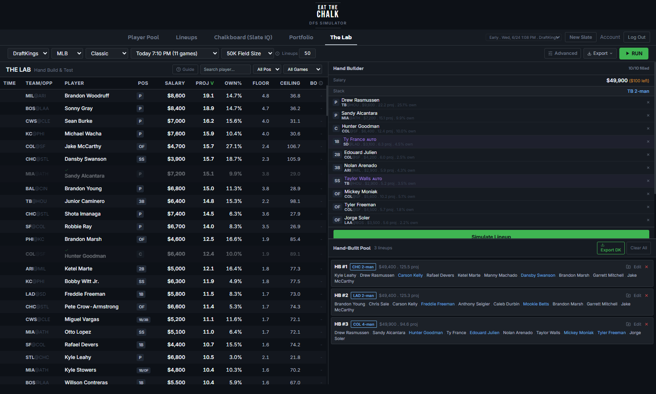The width and height of the screenshot is (656, 394).
Task: Click the Lineups count field showing 50
Action: tap(307, 54)
